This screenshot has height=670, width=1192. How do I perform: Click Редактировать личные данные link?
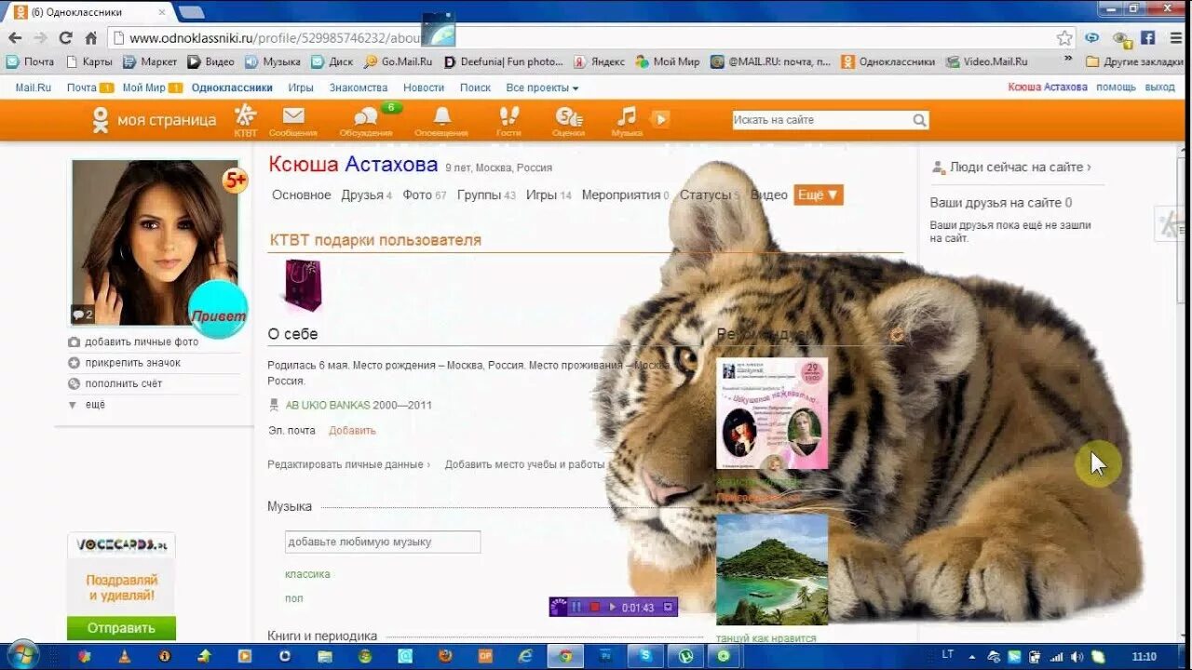point(345,464)
